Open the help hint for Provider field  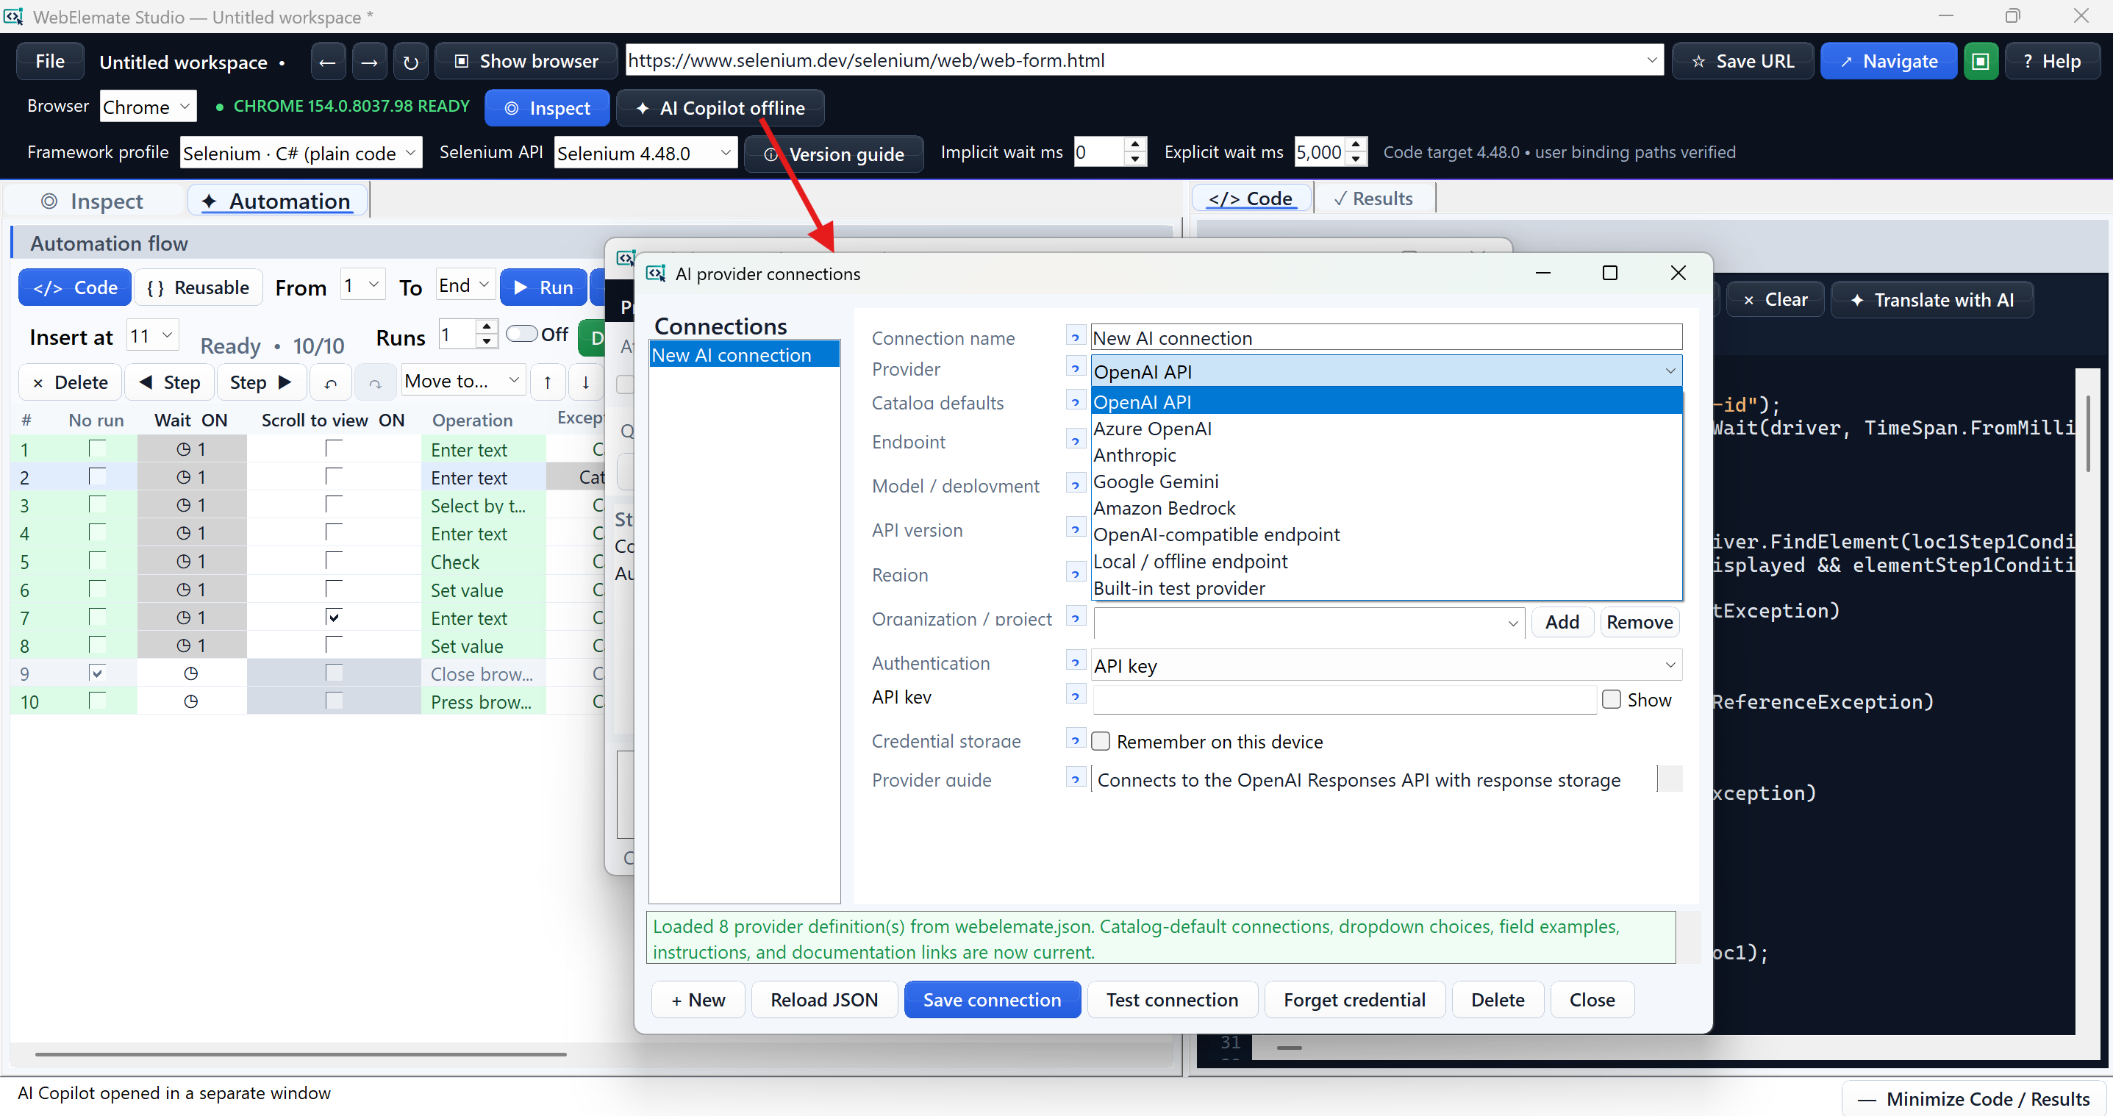tap(1076, 368)
